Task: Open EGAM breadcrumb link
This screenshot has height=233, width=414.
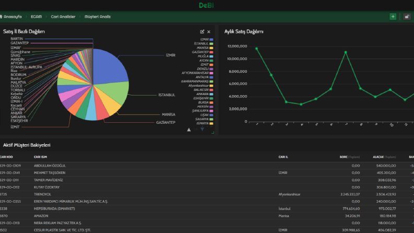Action: tap(36, 17)
